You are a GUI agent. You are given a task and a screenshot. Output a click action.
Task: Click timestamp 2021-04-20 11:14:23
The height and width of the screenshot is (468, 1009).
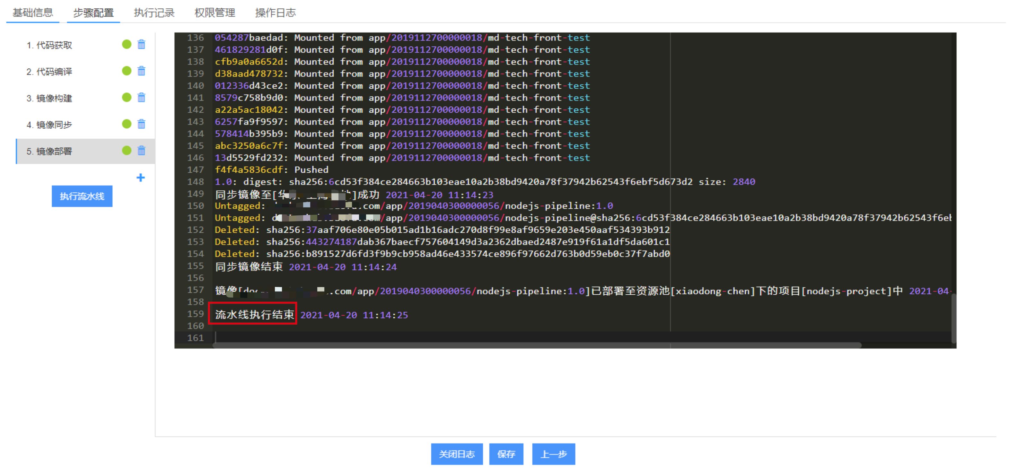[440, 195]
